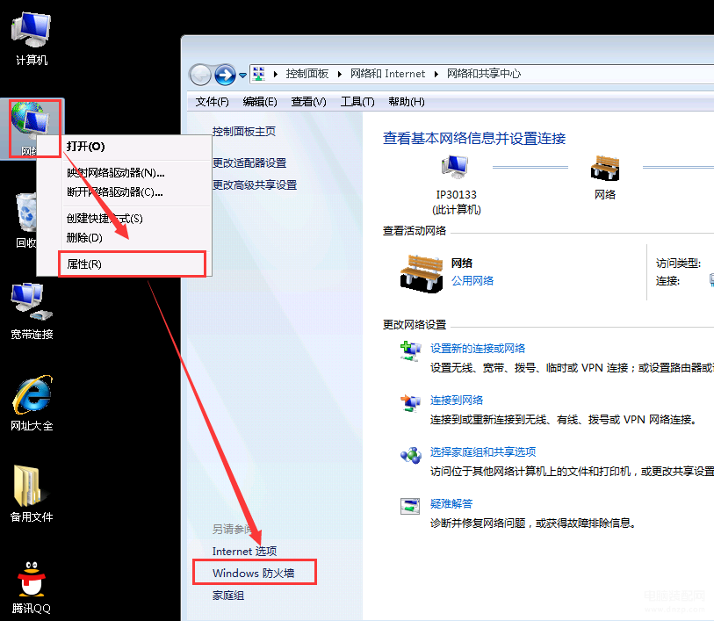Viewport: 714px width, 621px height.
Task: Launch 腾讯QQ from the desktop
Action: [x=31, y=581]
